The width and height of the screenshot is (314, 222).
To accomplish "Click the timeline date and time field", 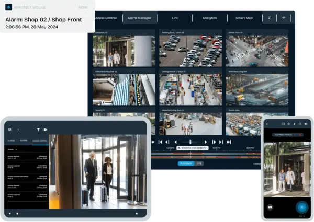I will pyautogui.click(x=193, y=148).
